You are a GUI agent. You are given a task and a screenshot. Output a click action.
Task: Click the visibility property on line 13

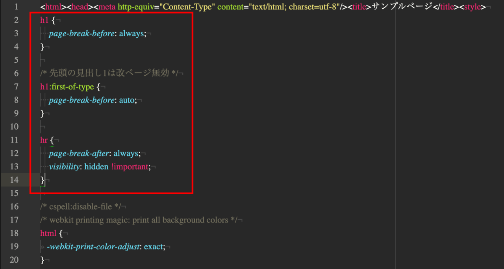click(64, 167)
